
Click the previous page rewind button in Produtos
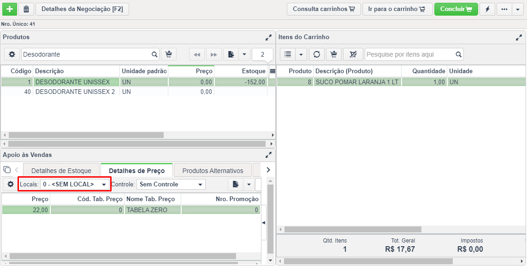coord(197,54)
